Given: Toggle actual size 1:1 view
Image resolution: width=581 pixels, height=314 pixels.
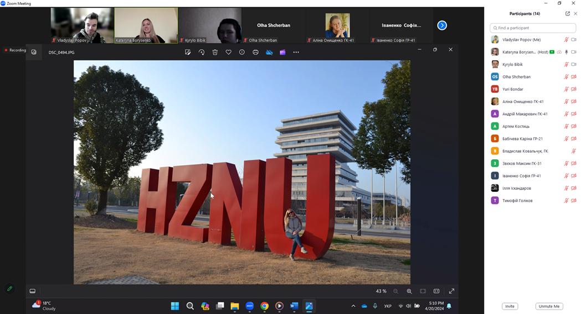Looking at the screenshot, I should point(436,291).
